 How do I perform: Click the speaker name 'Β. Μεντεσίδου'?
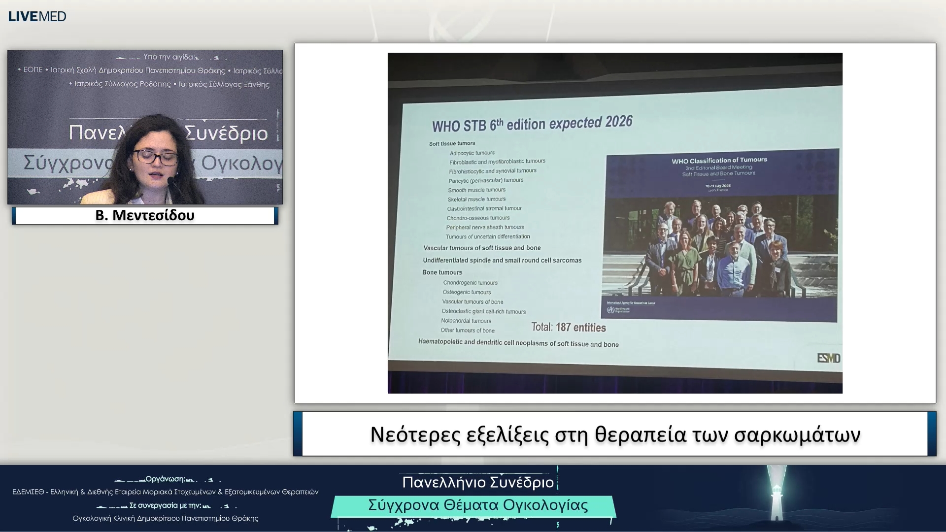click(144, 215)
